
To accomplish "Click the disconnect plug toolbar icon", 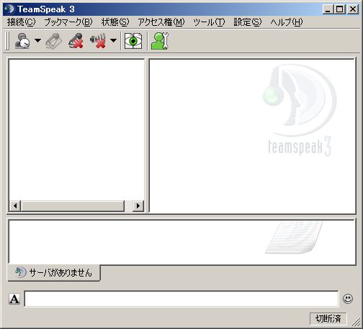I will click(54, 41).
